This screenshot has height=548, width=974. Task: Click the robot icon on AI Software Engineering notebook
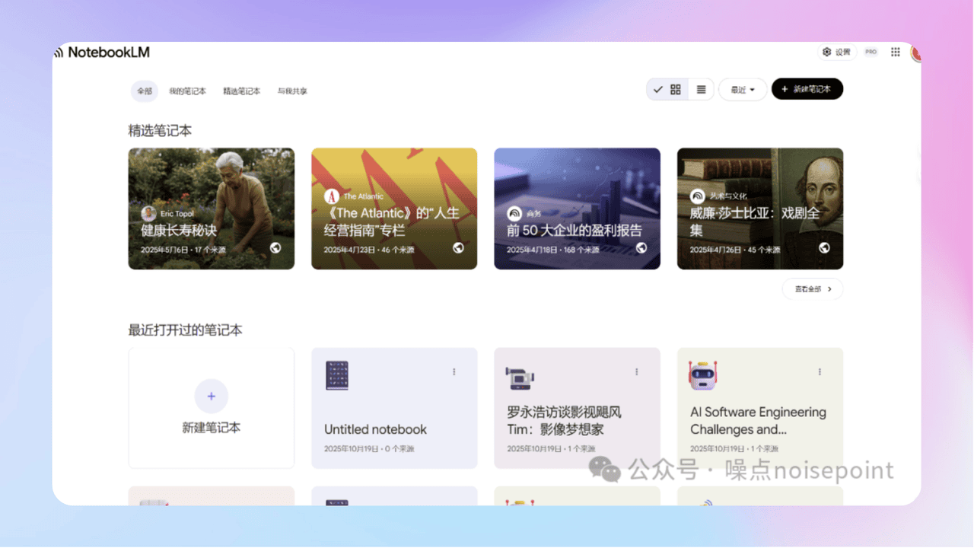[x=704, y=375]
